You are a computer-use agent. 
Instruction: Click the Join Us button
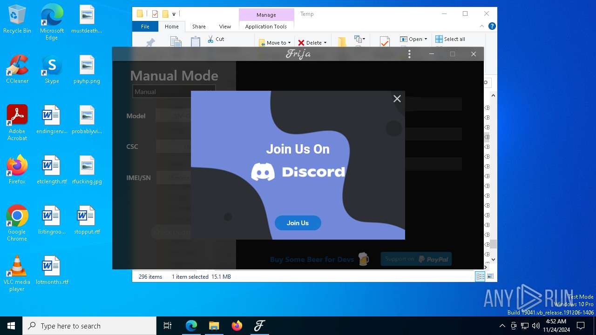pos(298,223)
